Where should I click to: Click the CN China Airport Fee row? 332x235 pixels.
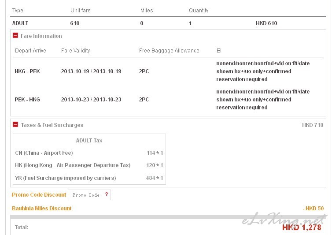coord(89,153)
